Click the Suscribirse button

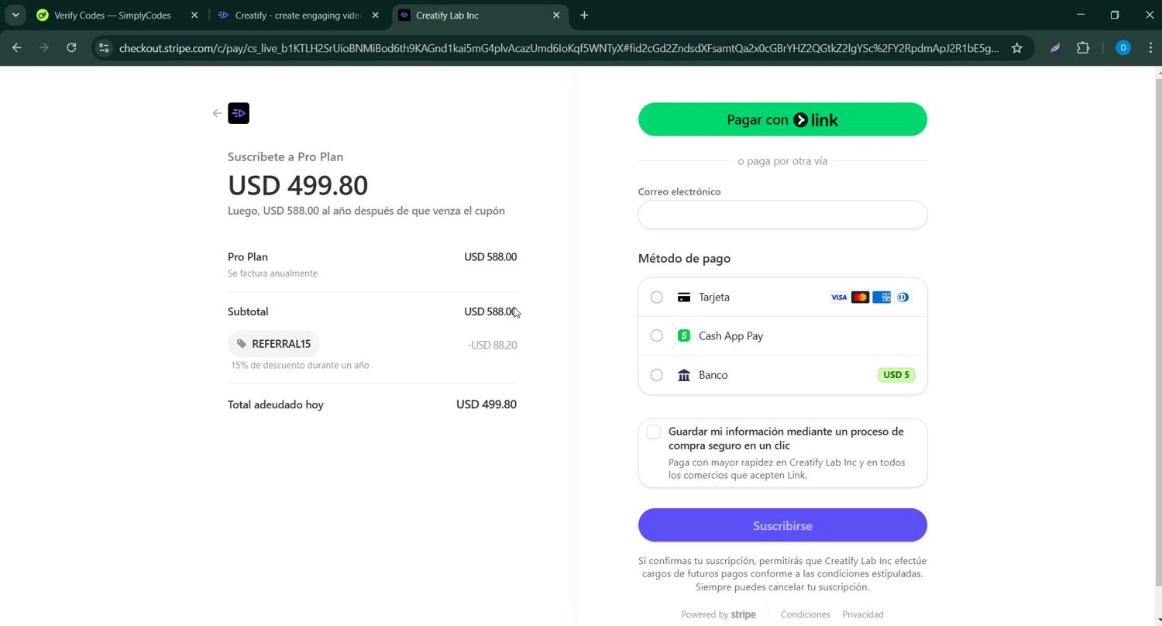pyautogui.click(x=782, y=525)
